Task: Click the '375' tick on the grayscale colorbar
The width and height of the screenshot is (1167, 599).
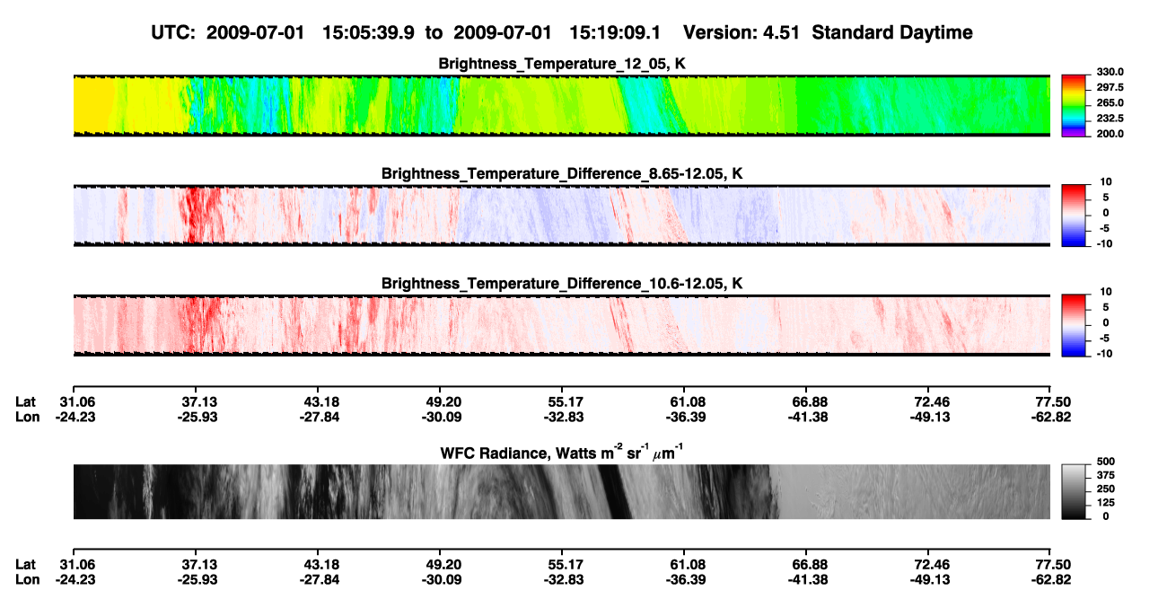Action: click(1105, 476)
